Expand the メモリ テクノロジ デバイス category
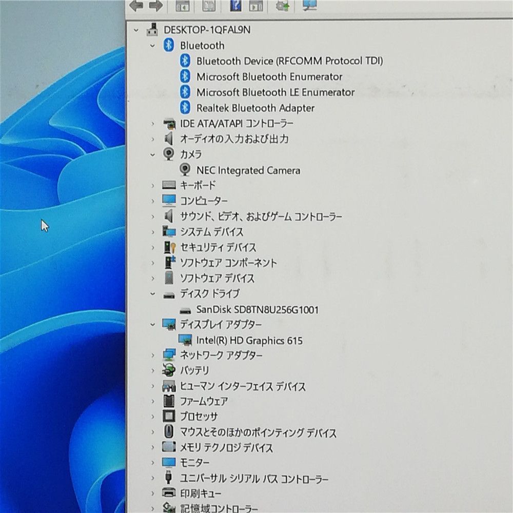This screenshot has width=513, height=513. click(152, 447)
